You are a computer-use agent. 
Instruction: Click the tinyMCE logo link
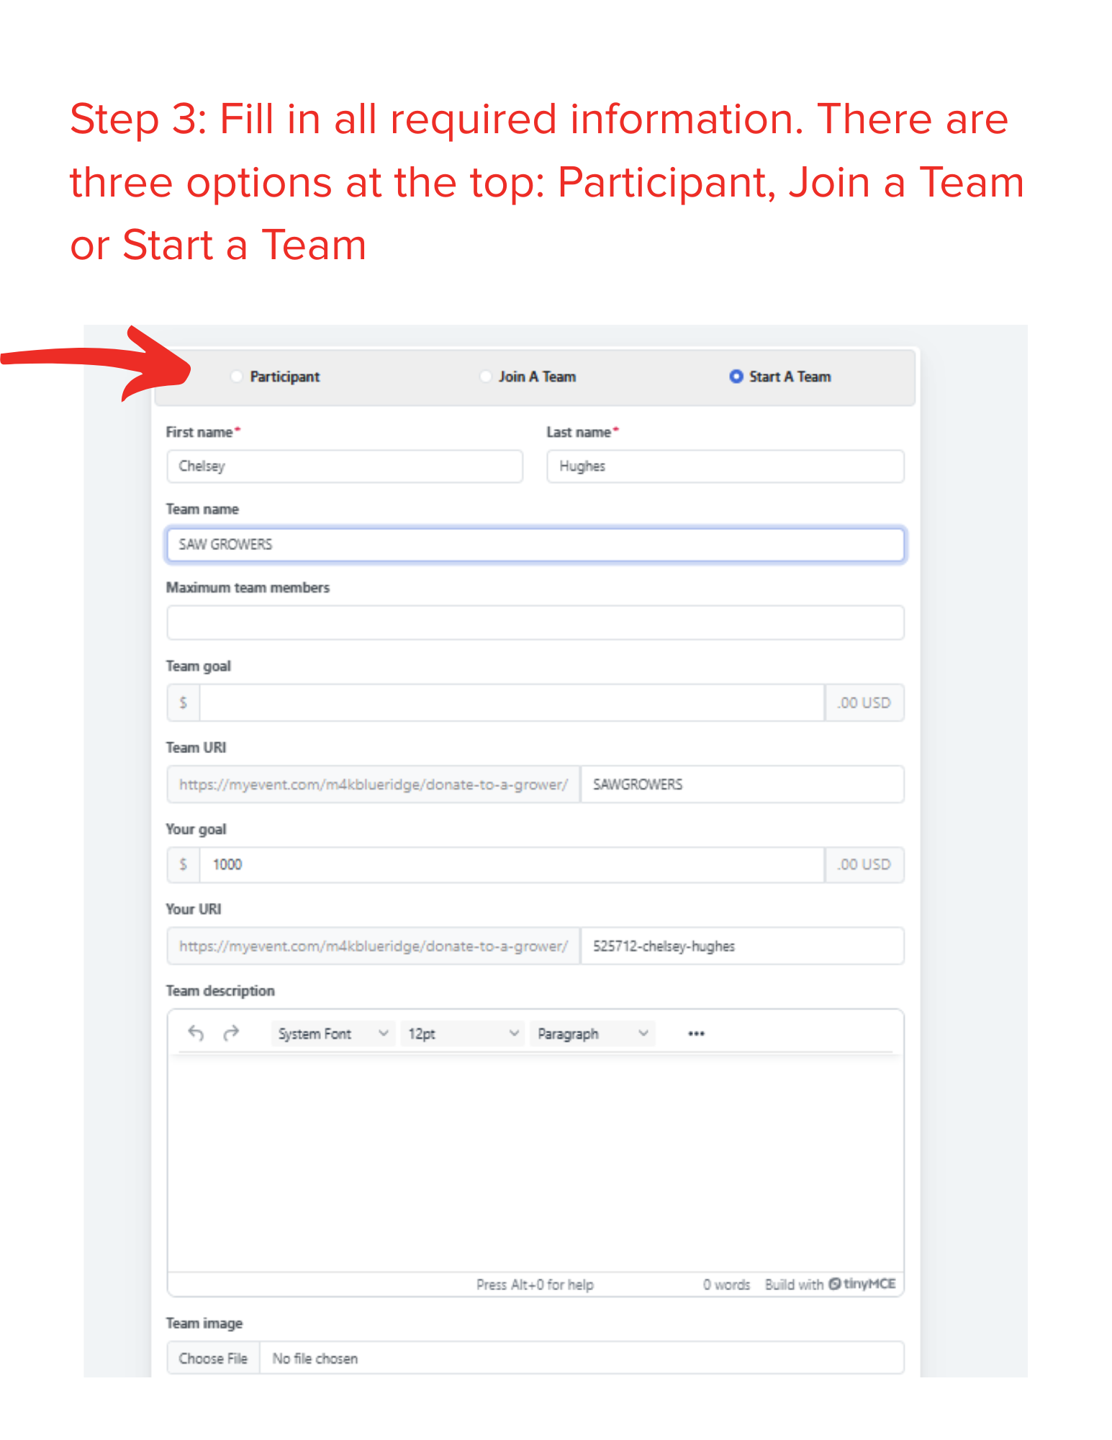[862, 1284]
